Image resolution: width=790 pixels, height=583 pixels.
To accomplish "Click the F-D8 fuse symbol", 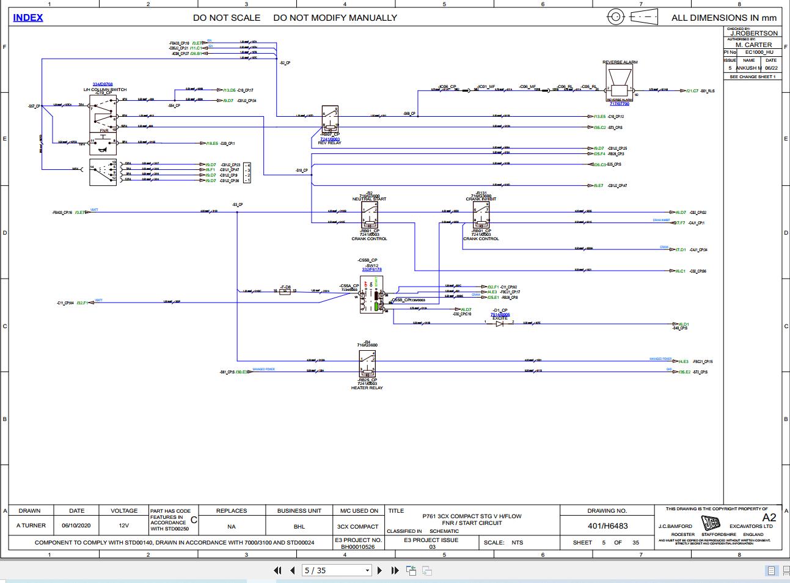I will point(285,291).
